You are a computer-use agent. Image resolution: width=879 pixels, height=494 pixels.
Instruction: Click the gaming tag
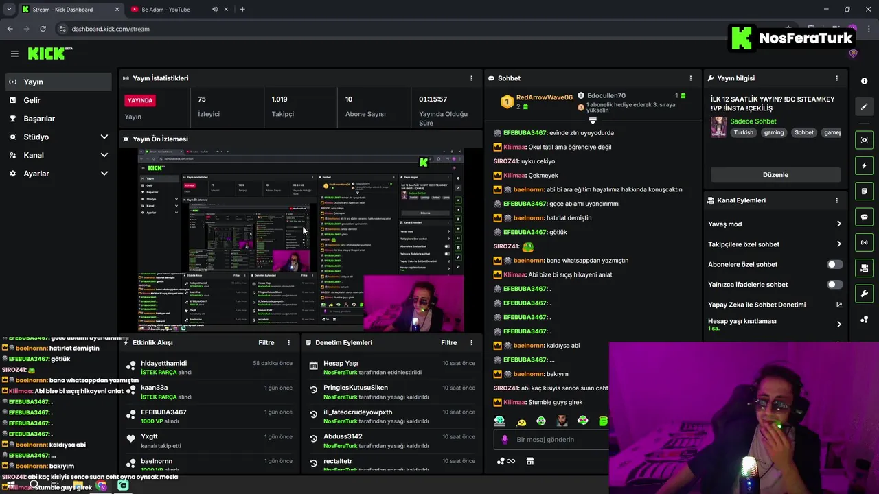point(774,132)
